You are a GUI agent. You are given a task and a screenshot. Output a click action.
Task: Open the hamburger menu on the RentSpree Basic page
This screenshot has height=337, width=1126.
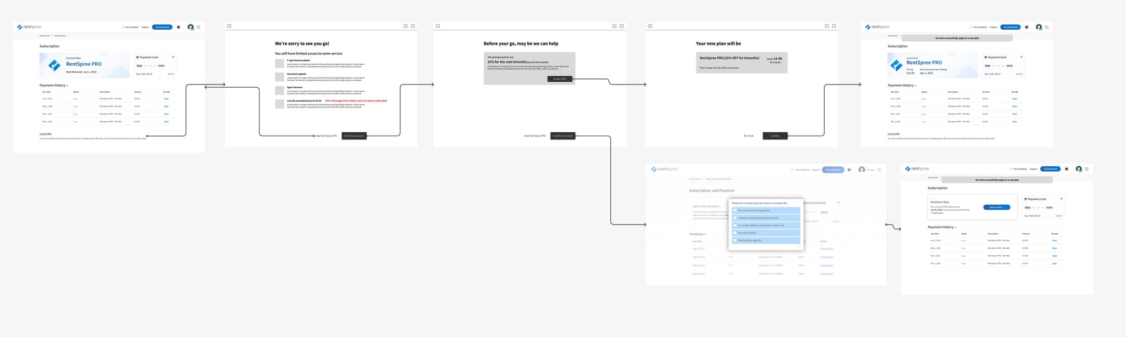pos(1086,168)
